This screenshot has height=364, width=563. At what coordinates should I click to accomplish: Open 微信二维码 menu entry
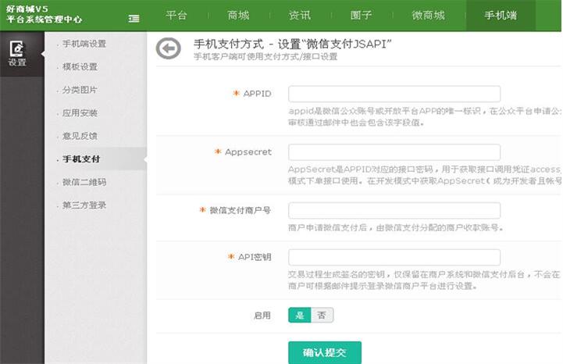pyautogui.click(x=84, y=182)
